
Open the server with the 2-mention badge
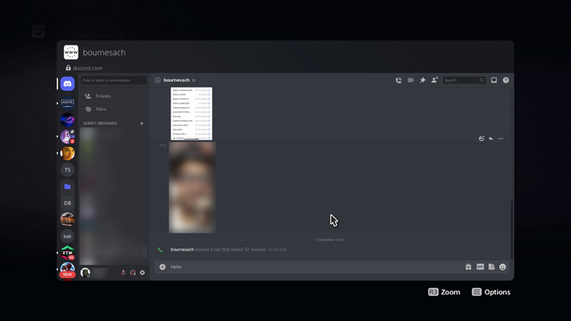(68, 136)
